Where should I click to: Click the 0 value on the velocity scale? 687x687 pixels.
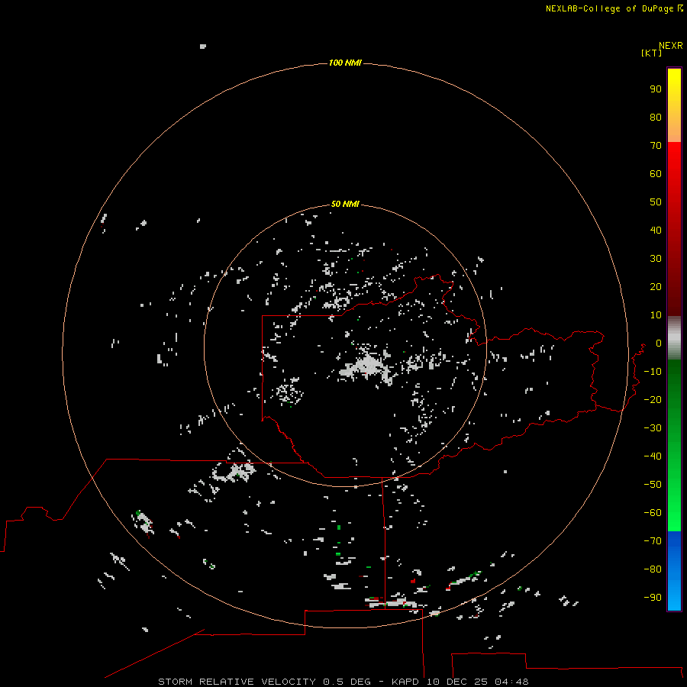(x=659, y=343)
